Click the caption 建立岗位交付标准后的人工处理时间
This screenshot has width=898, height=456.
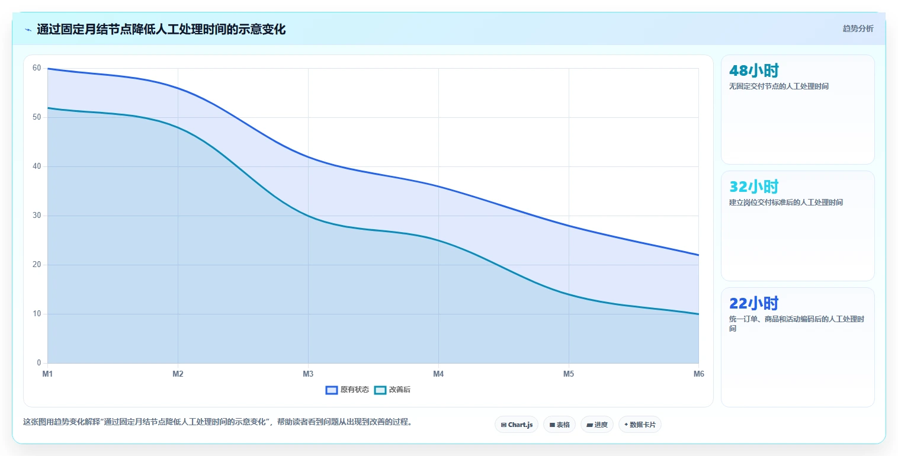coord(786,203)
